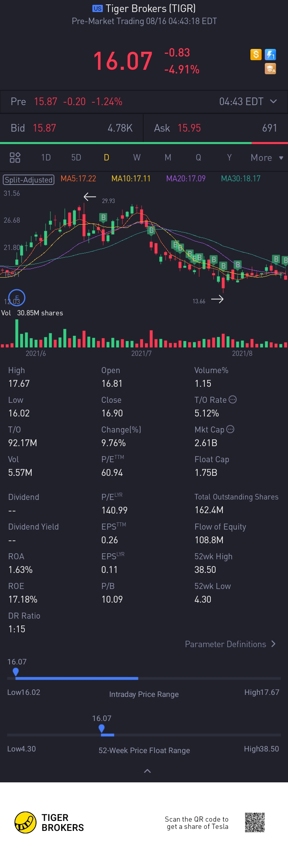Screen dimensions: 288x863
Task: Open T/O Rate info bubble icon
Action: [232, 400]
